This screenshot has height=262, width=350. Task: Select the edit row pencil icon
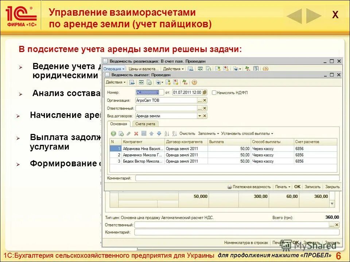click(x=128, y=134)
